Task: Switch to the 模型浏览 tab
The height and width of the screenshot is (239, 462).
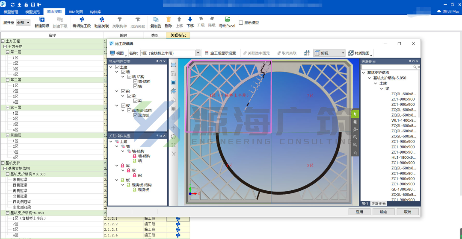Action: 33,12
